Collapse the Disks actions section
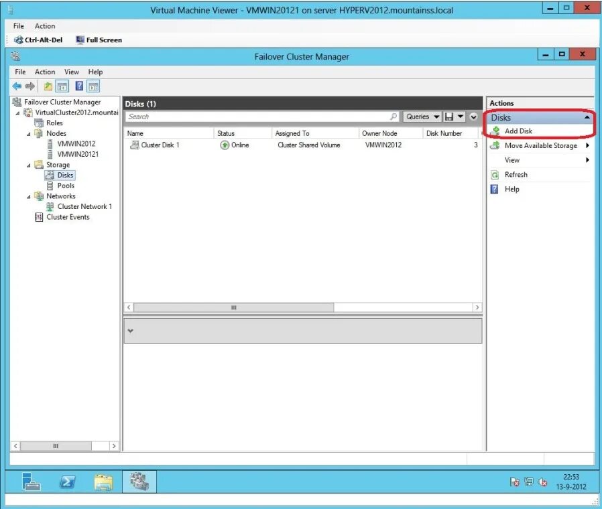Viewport: 602px width, 509px height. click(587, 117)
